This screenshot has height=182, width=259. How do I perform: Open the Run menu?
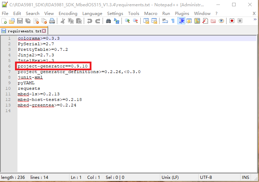[x=166, y=13]
